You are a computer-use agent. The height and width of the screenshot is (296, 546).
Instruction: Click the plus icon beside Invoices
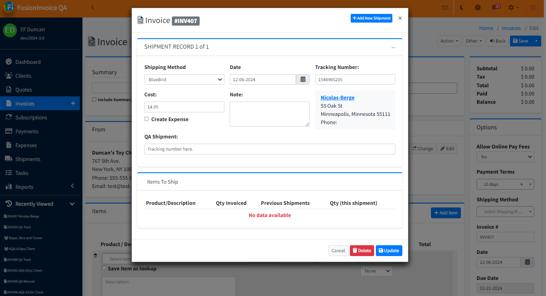(x=73, y=103)
